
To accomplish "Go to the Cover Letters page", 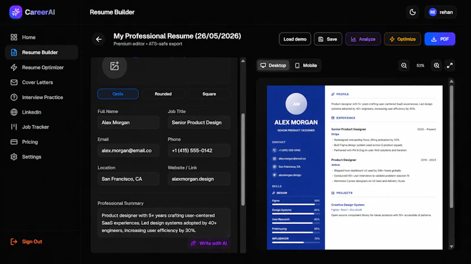I will click(x=41, y=82).
